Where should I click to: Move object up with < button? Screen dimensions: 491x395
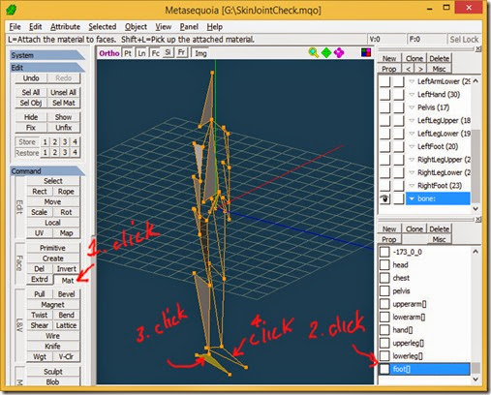(x=409, y=69)
